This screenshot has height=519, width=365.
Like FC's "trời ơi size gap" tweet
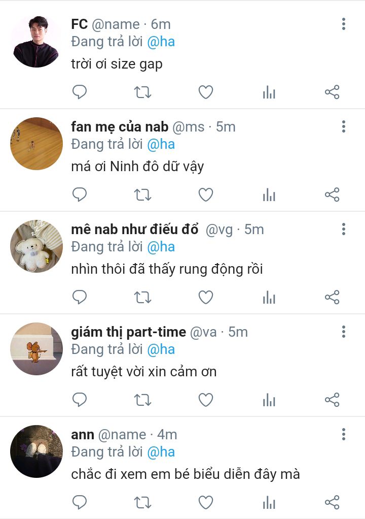point(205,92)
